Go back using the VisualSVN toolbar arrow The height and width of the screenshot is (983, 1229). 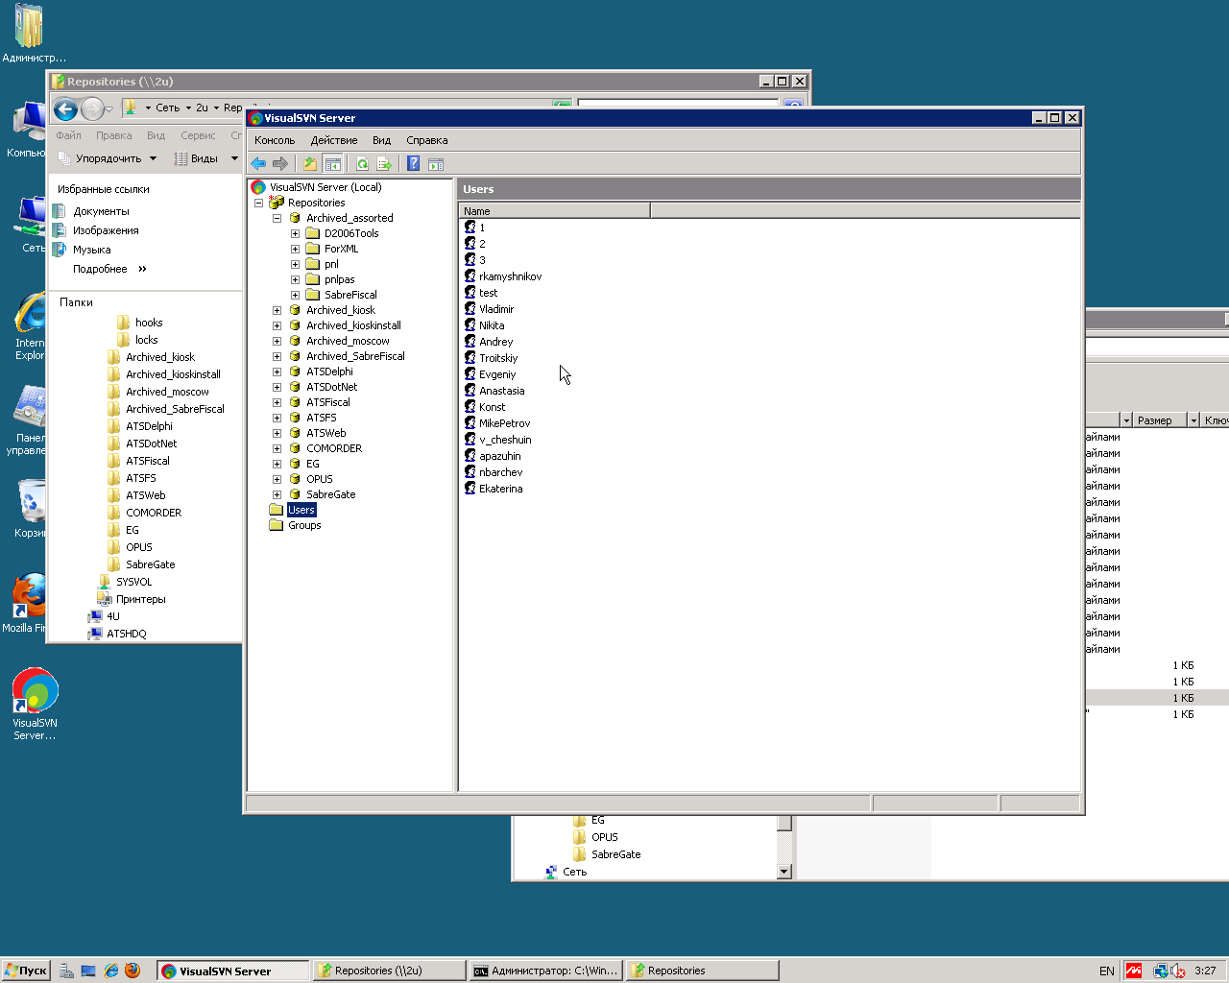pyautogui.click(x=258, y=163)
